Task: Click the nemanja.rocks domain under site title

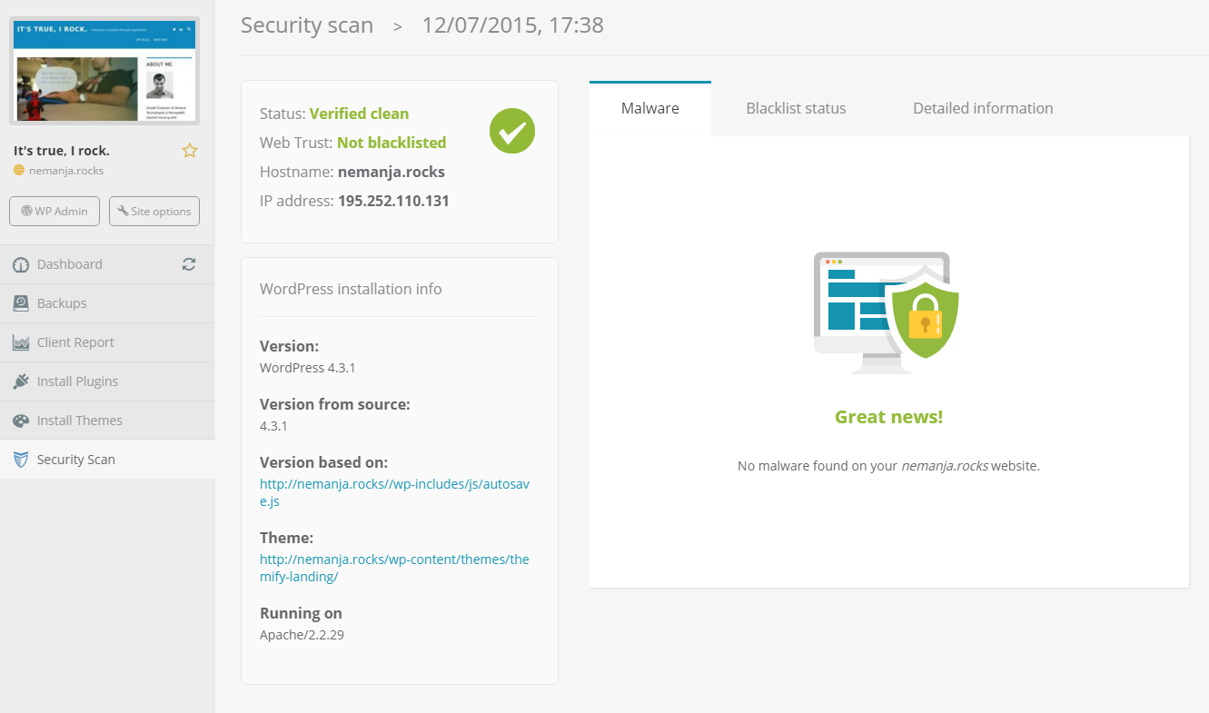Action: point(65,171)
